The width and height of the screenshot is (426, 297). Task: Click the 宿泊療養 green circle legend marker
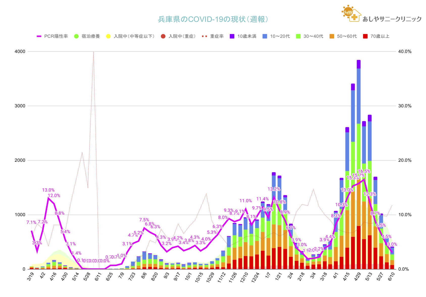coord(76,36)
